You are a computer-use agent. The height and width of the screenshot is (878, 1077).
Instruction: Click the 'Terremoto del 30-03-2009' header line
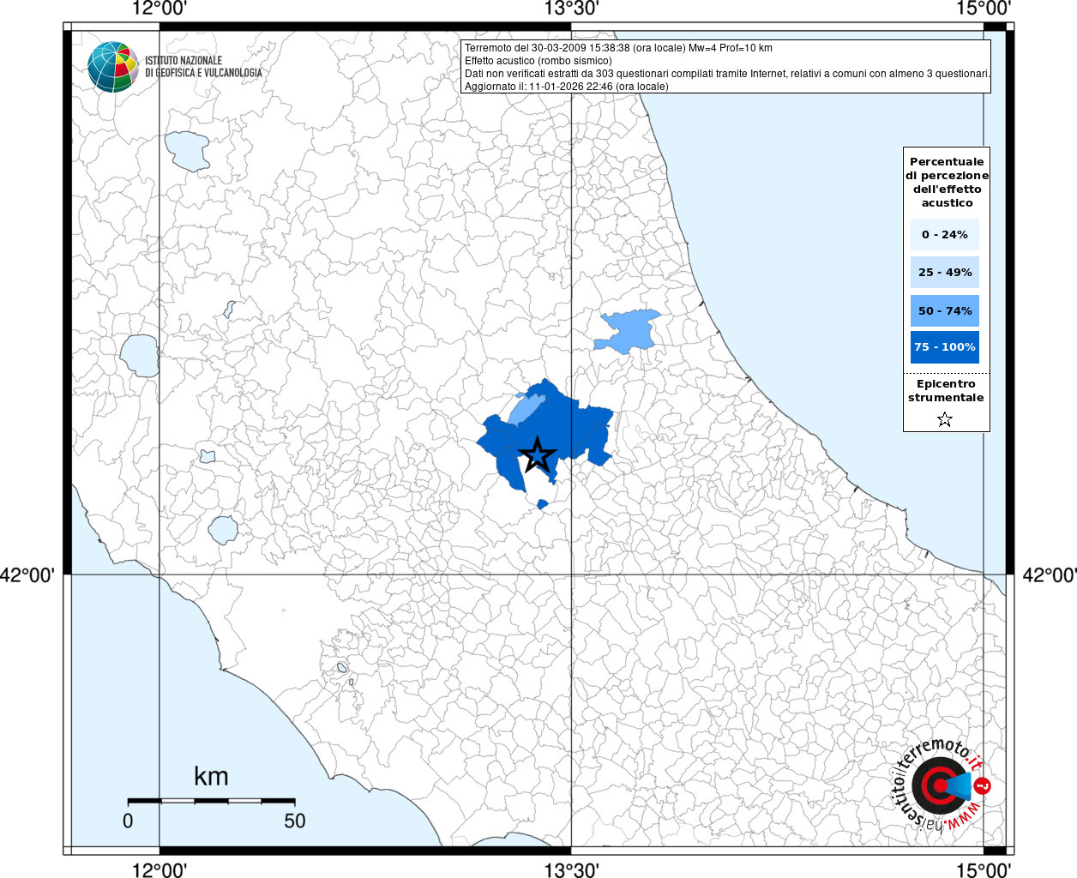click(618, 48)
